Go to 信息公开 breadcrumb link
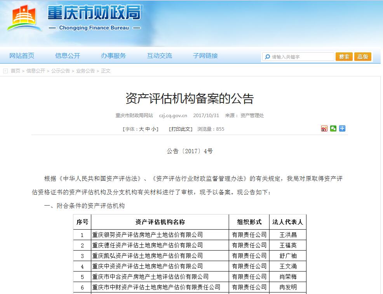Image resolution: width=383 pixels, height=294 pixels. pyautogui.click(x=36, y=71)
